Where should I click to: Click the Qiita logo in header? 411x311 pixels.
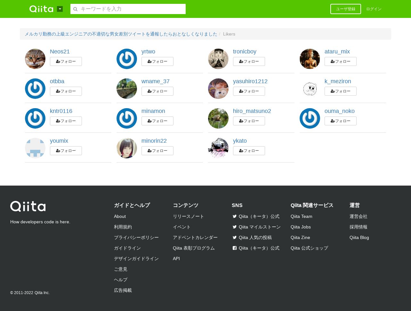click(x=41, y=9)
